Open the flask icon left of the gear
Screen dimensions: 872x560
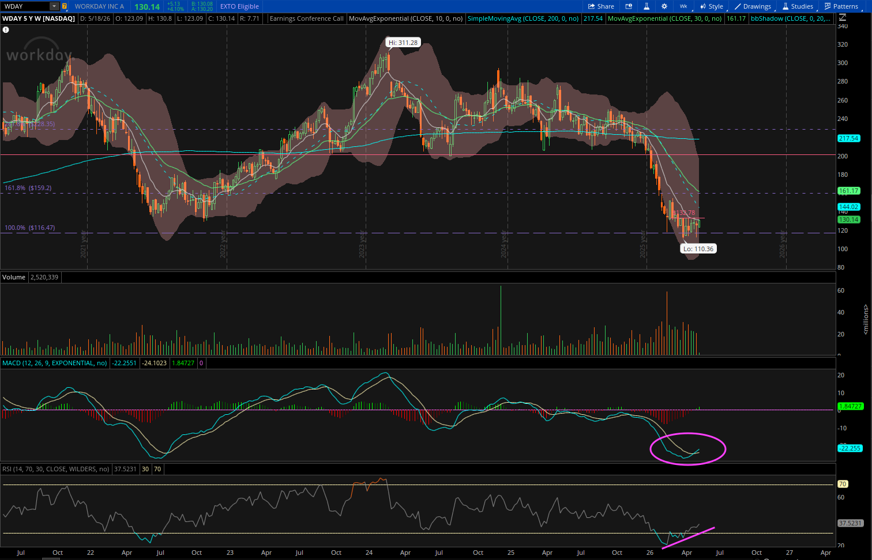[x=647, y=6]
